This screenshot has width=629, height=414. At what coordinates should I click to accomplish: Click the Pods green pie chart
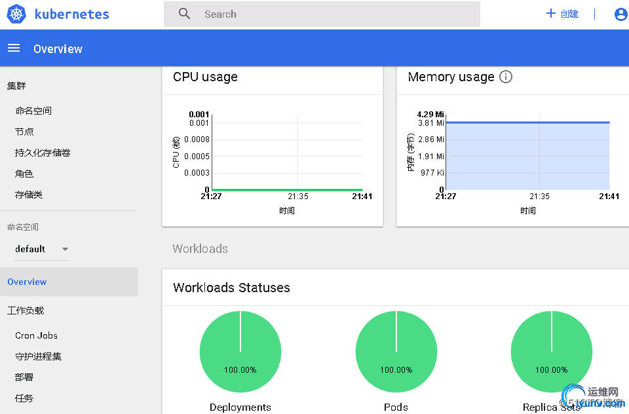[x=396, y=352]
